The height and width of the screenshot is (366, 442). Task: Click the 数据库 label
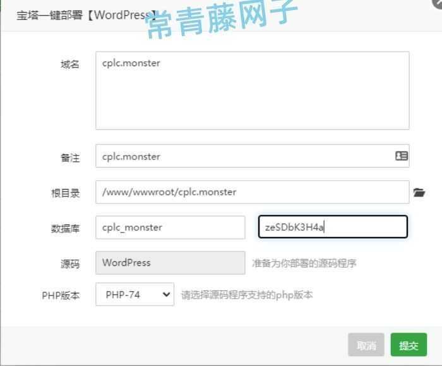point(65,229)
